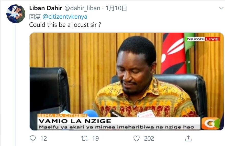Click the retweet arrows icon
The image size is (225, 146).
[85, 139]
